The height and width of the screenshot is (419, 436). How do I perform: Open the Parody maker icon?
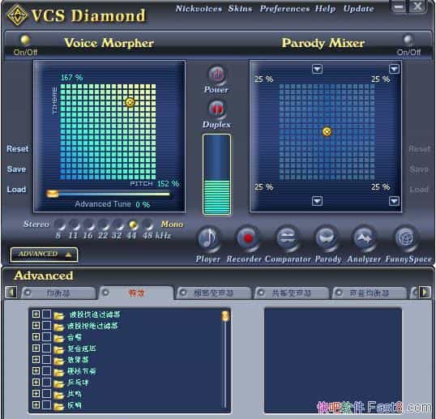coord(326,238)
